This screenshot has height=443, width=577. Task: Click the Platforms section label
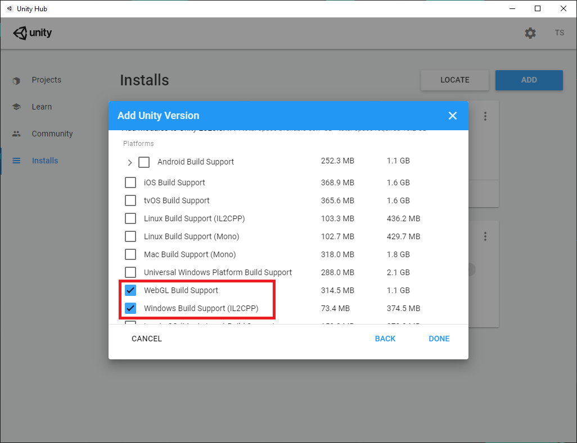pyautogui.click(x=138, y=144)
